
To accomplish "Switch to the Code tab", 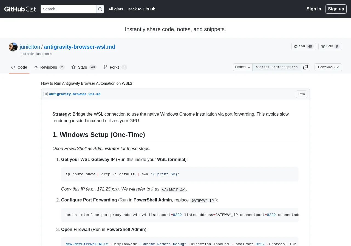I will coord(19,67).
